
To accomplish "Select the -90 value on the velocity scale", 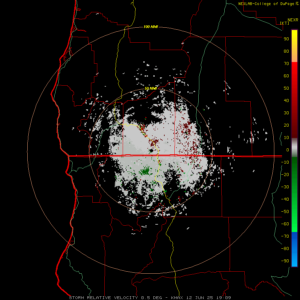I will click(x=285, y=261).
